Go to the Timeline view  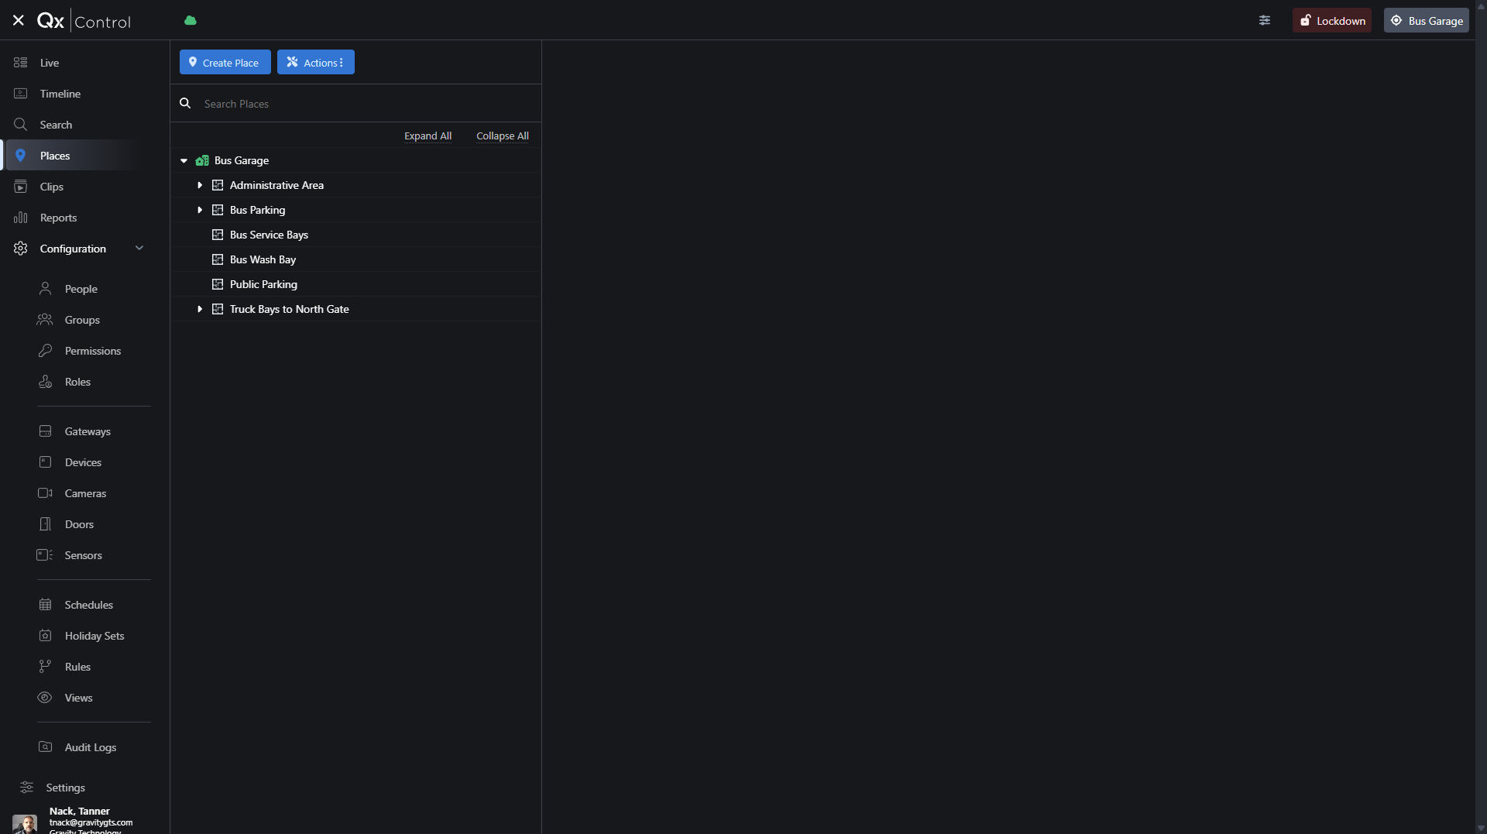60,94
